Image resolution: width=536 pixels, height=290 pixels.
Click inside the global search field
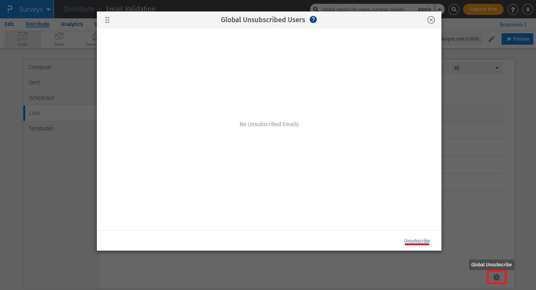point(364,9)
